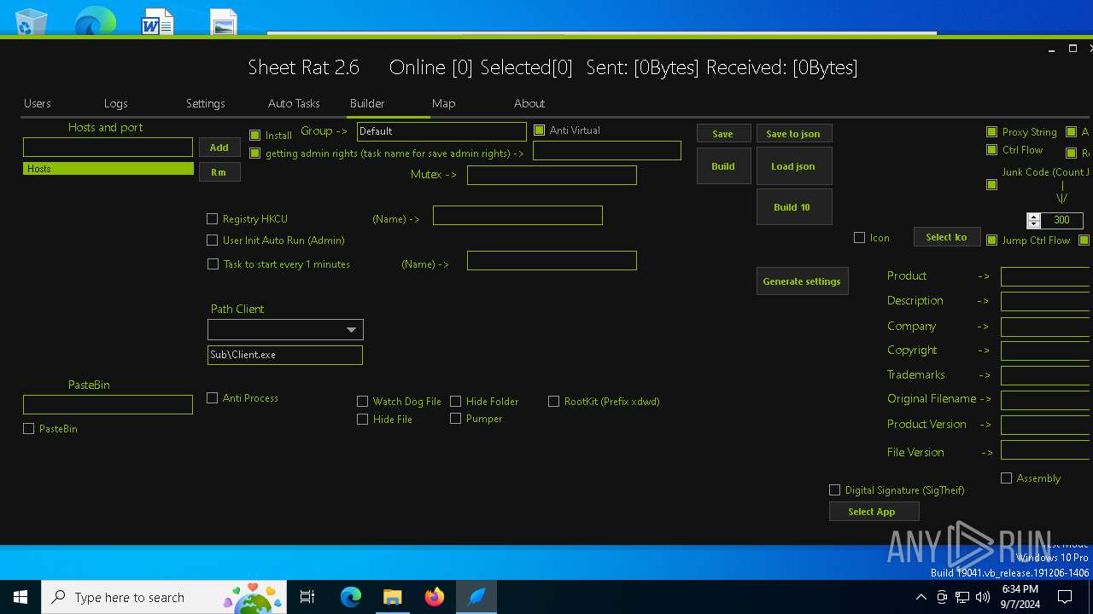This screenshot has height=614, width=1093.
Task: Check the Icon checkbox
Action: [860, 238]
